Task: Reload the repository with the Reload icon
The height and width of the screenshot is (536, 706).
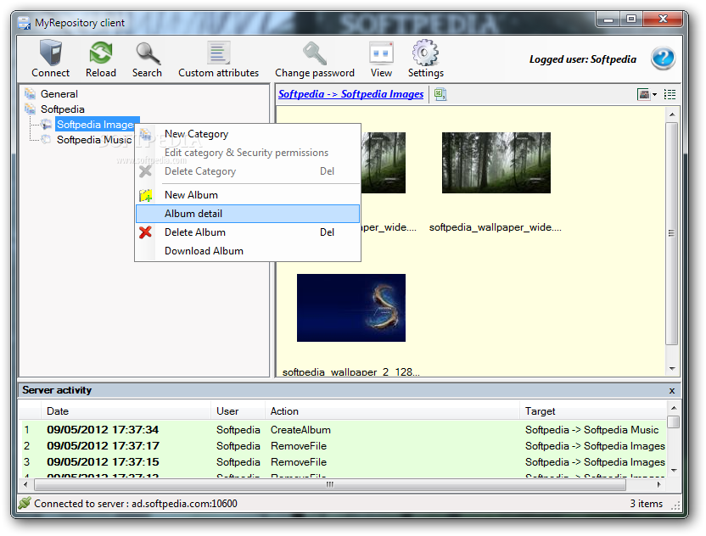Action: pos(101,53)
